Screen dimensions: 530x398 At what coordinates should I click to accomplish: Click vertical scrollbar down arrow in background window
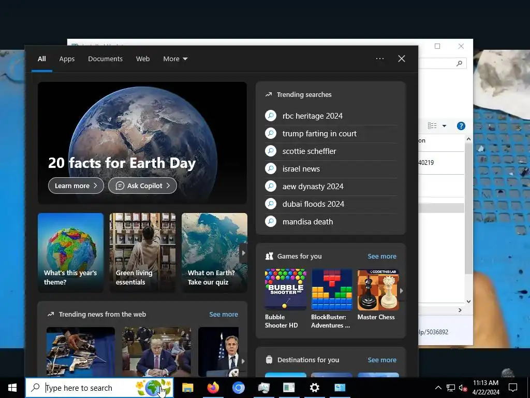pos(468,302)
